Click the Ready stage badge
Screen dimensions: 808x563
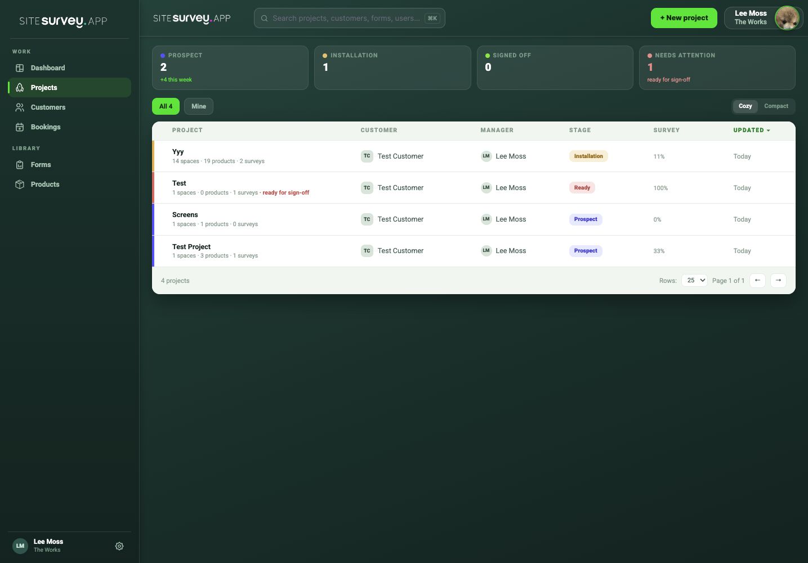(x=582, y=188)
